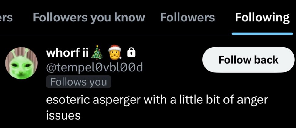296x128 pixels.
Task: Click the Santa face emoji in the name
Action: coord(115,52)
